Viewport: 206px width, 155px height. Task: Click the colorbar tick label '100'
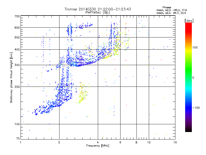(x=195, y=48)
